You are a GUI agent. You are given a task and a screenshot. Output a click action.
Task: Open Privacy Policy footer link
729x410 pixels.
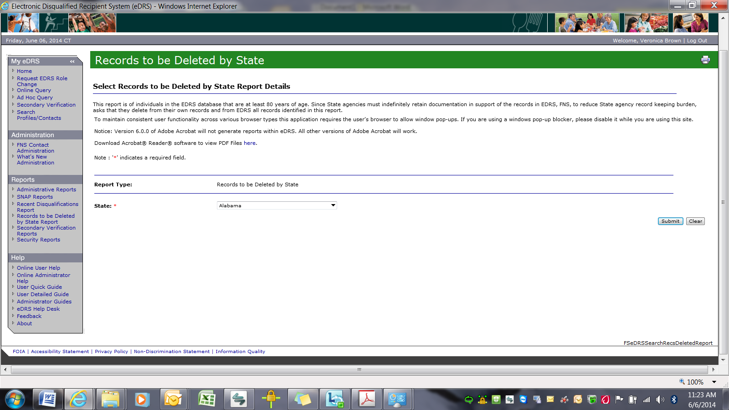pos(111,352)
